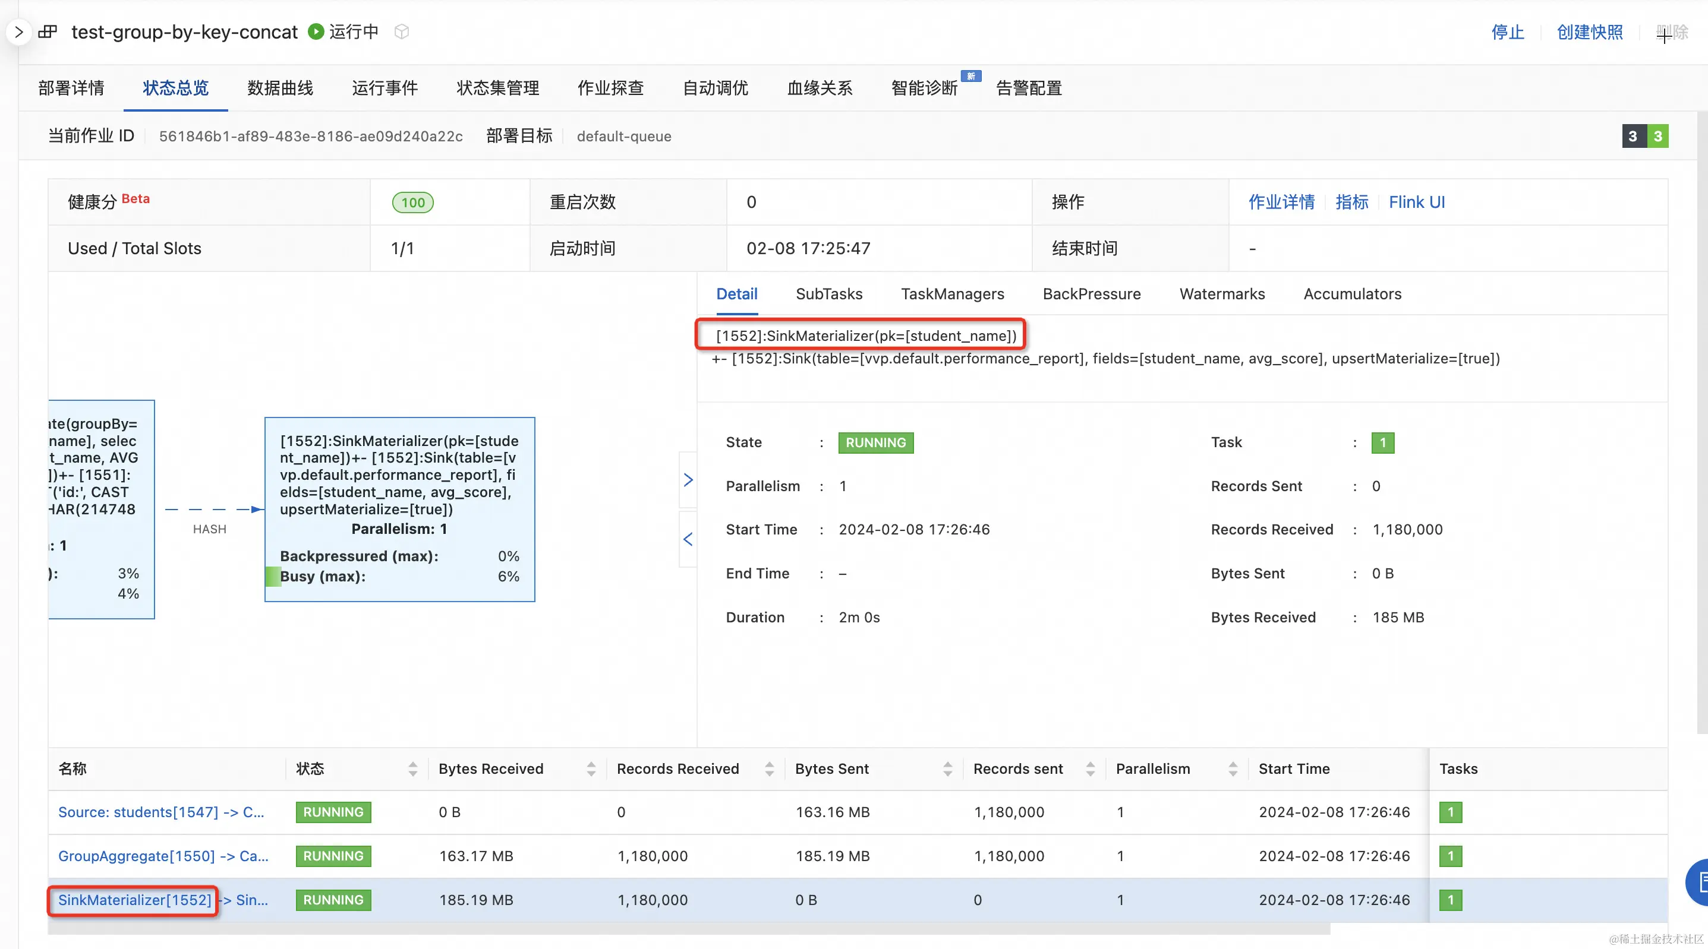Screen dimensions: 1708x949
Task: Click the job type icon beside title
Action: point(48,32)
